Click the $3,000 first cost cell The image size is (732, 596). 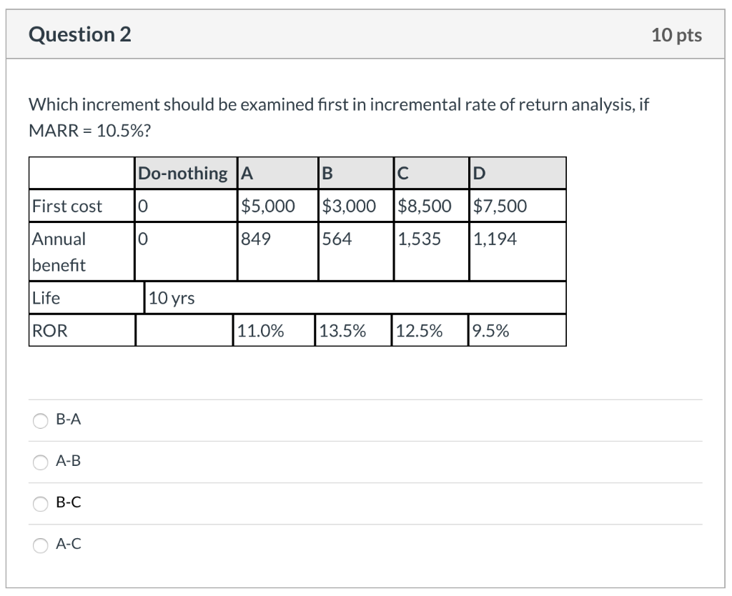(356, 206)
